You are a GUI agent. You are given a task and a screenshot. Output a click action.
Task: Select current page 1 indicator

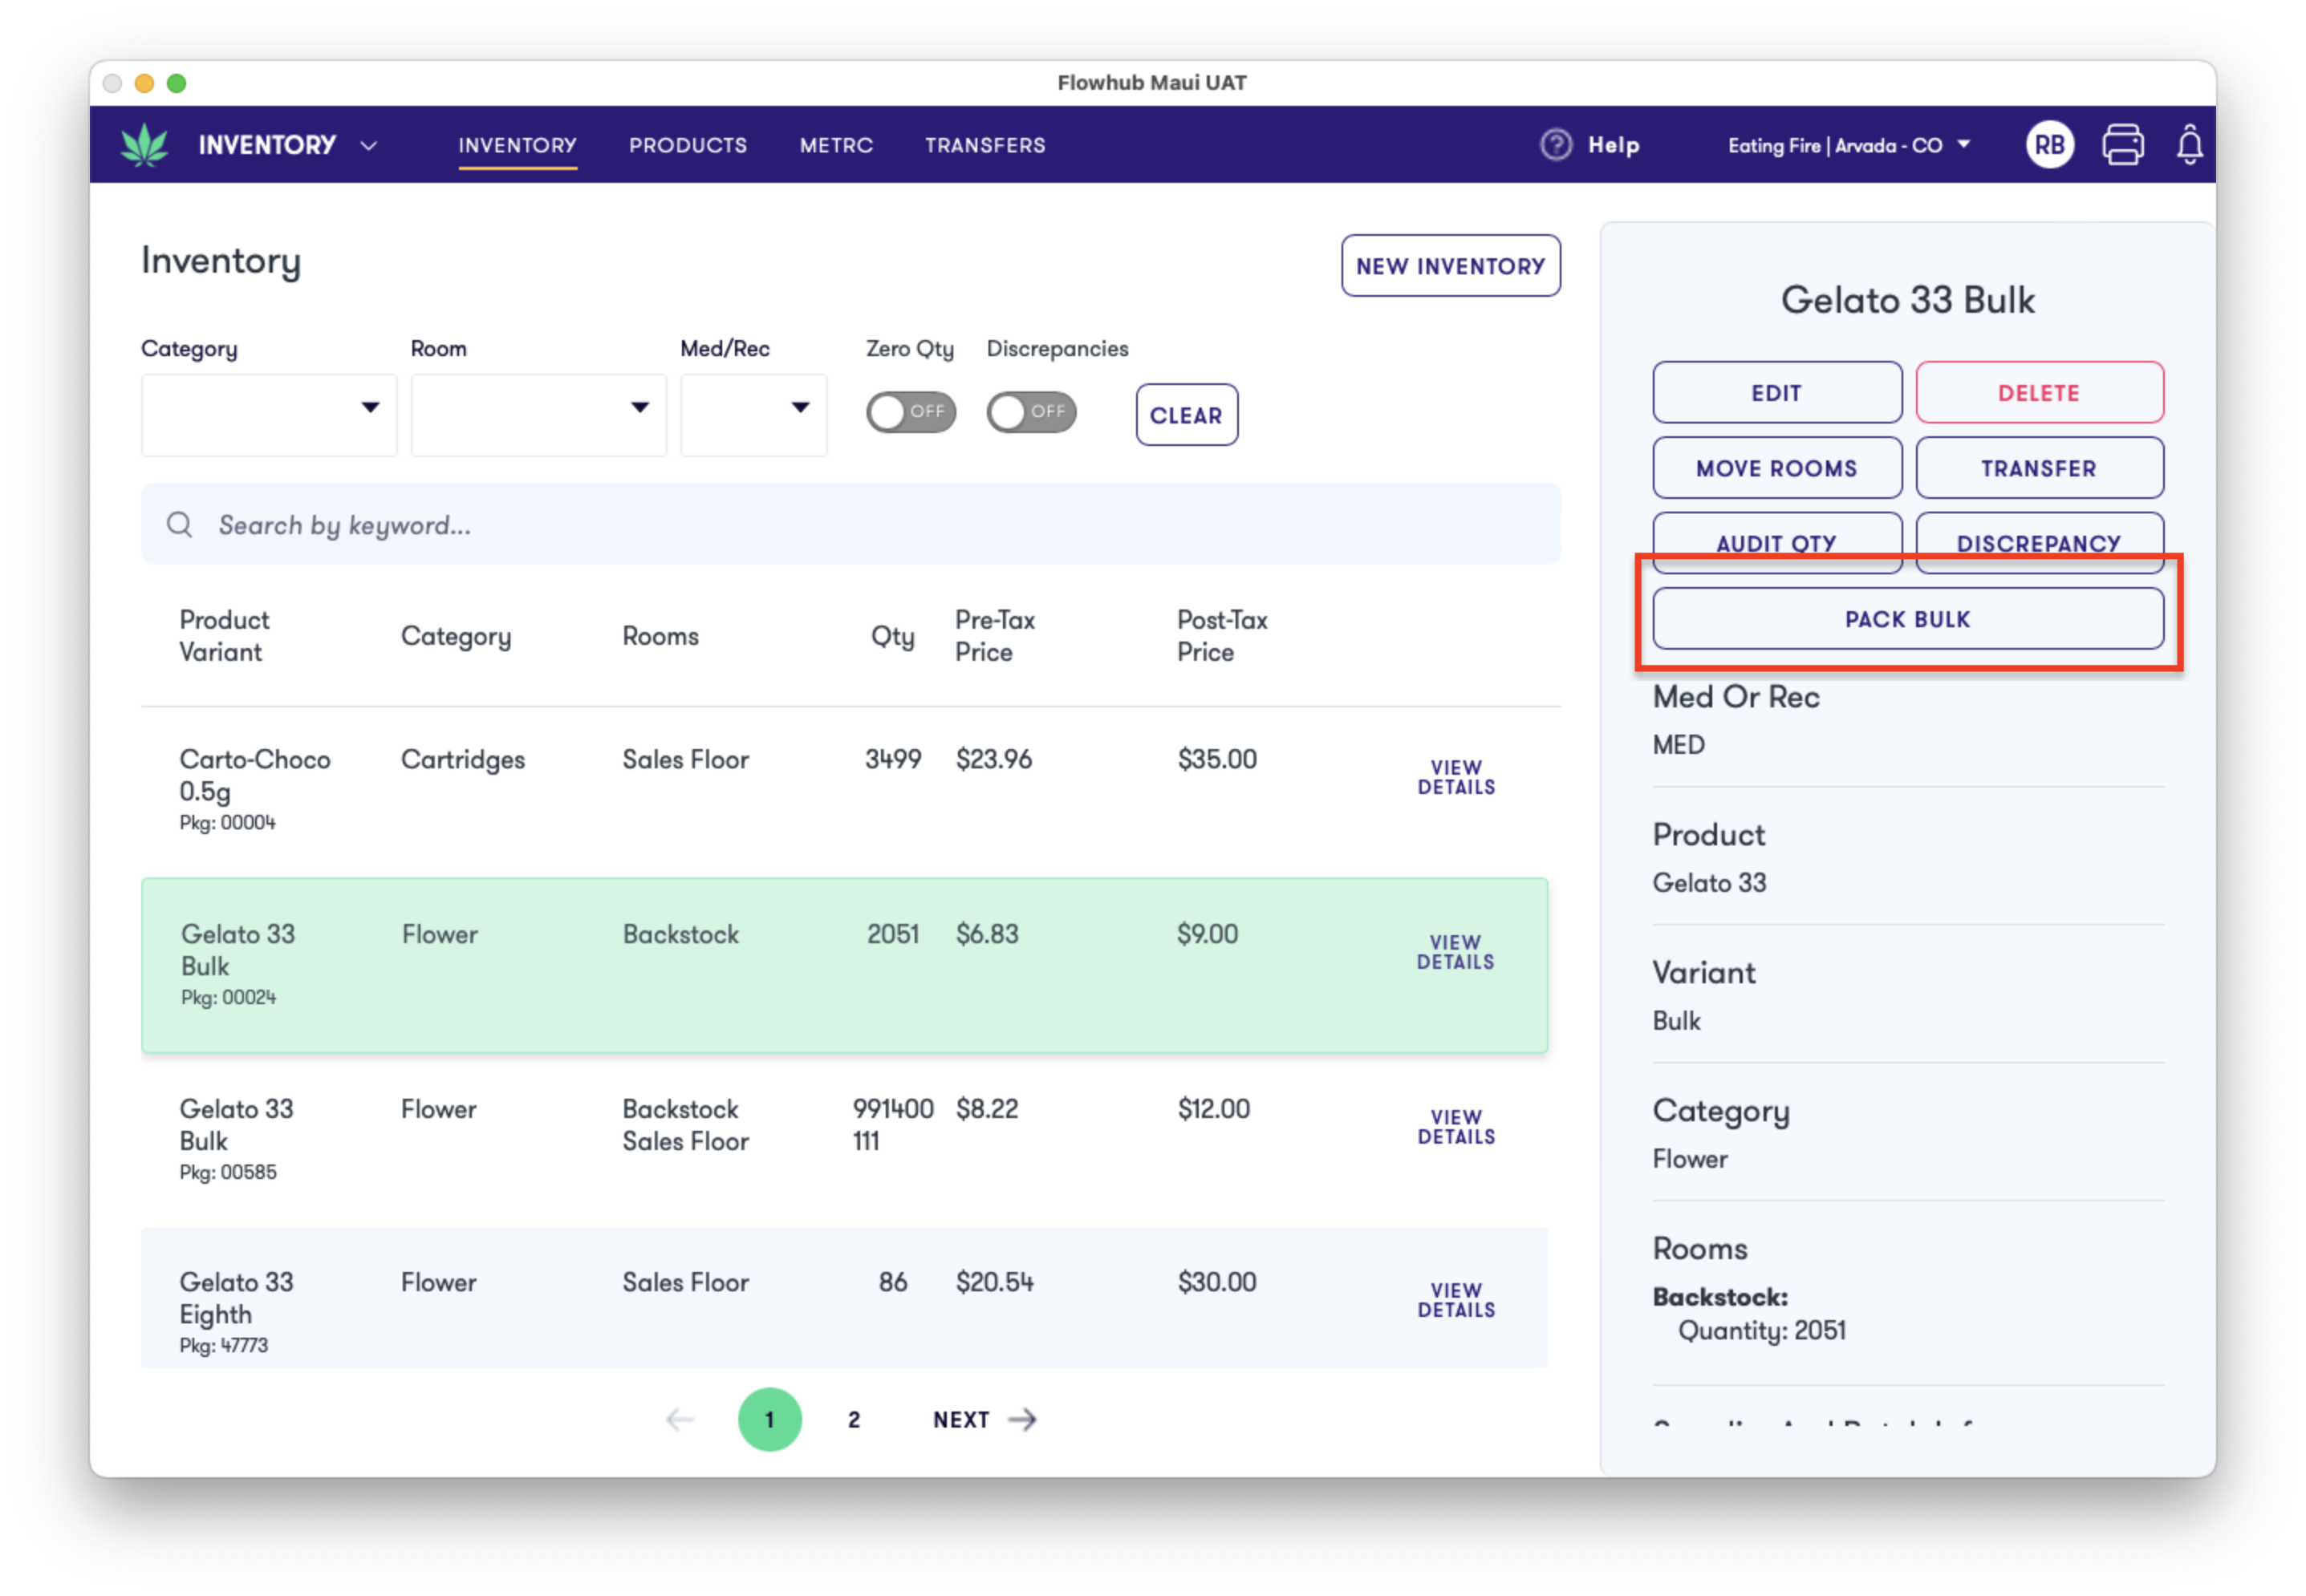(769, 1419)
